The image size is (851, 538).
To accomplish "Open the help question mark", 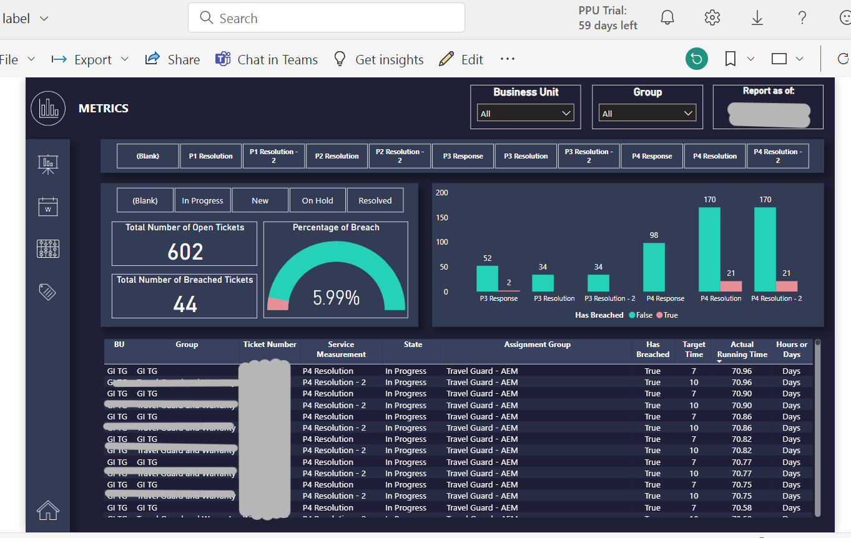I will [802, 18].
